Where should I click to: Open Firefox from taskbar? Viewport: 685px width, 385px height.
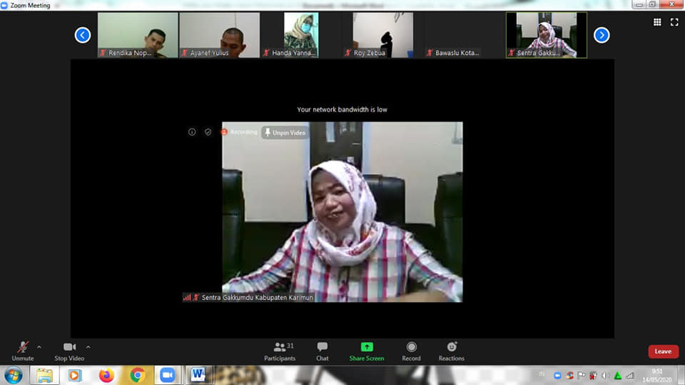tap(106, 376)
